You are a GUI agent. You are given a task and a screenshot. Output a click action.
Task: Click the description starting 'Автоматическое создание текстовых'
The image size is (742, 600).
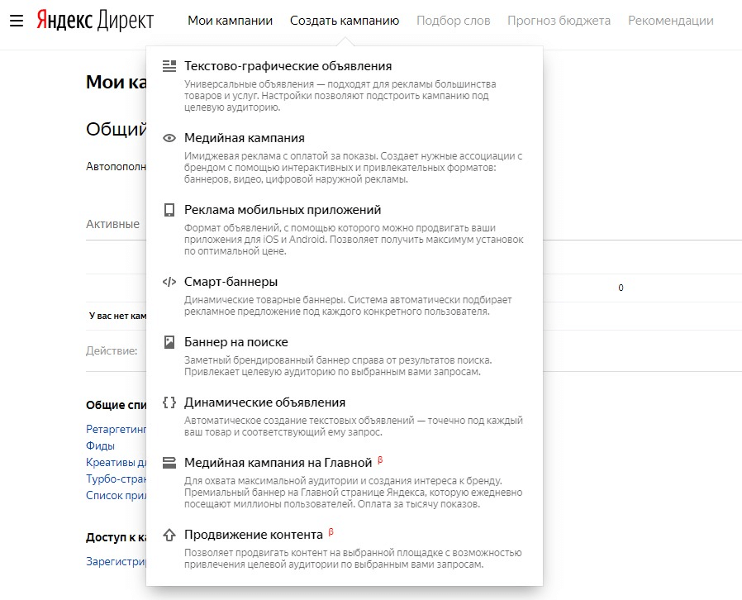point(353,426)
